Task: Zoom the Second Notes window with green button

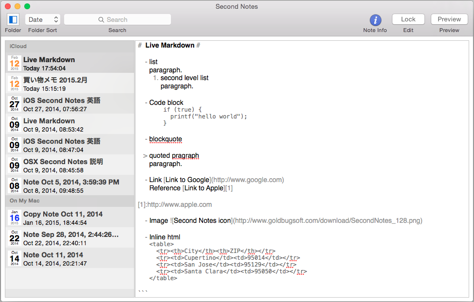Action: coord(27,6)
